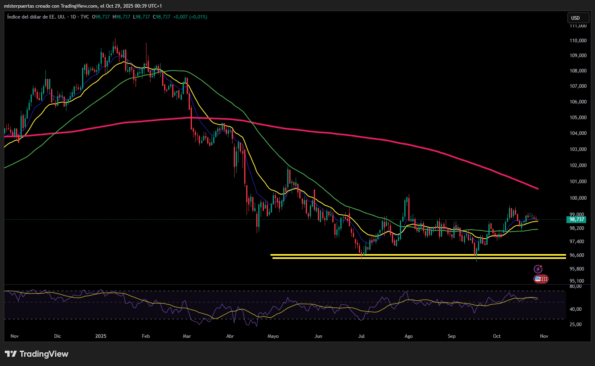This screenshot has height=366, width=595.
Task: Click the Jun label on the time axis
Action: click(x=318, y=336)
